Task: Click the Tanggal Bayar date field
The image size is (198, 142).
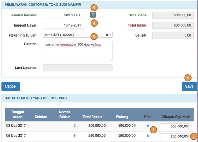Action: point(63,25)
